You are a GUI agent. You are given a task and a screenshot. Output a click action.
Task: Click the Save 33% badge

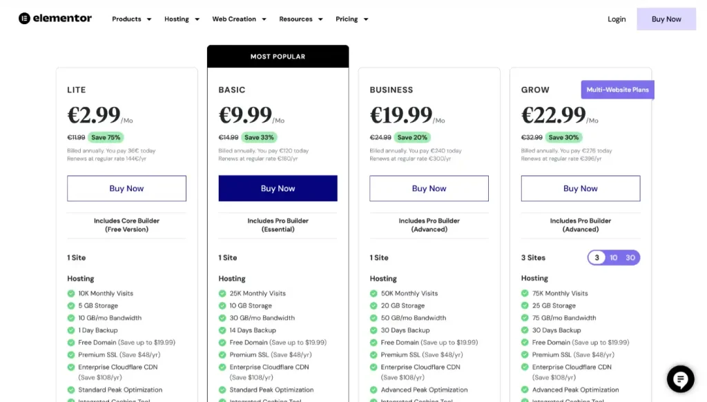(x=259, y=137)
